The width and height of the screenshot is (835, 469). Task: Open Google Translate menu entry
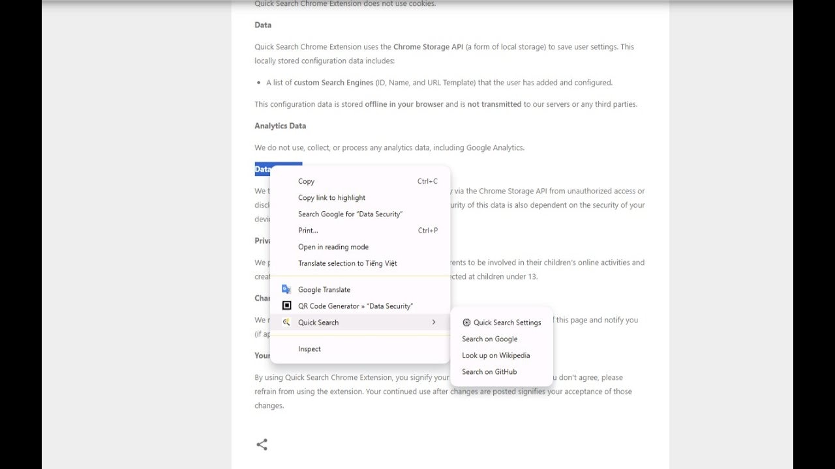coord(360,289)
